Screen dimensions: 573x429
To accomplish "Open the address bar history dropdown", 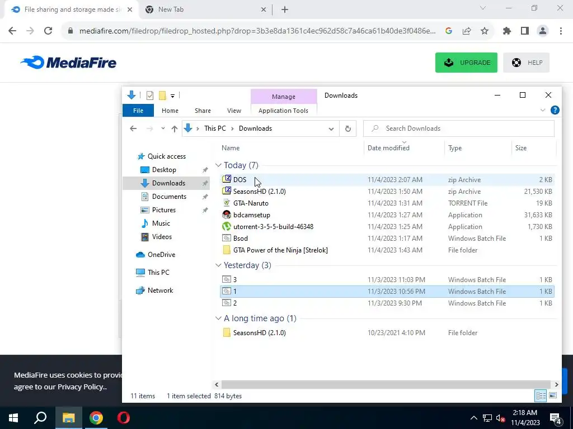I will (x=331, y=128).
